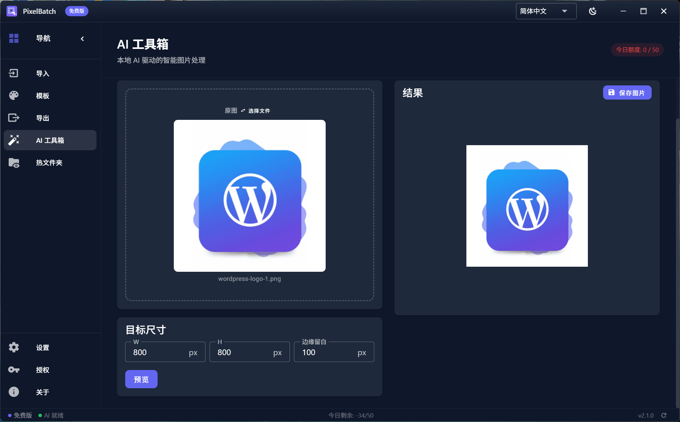Screen dimensions: 680x422
Task: Select the AI 工具箱 menu item
Action: point(50,140)
